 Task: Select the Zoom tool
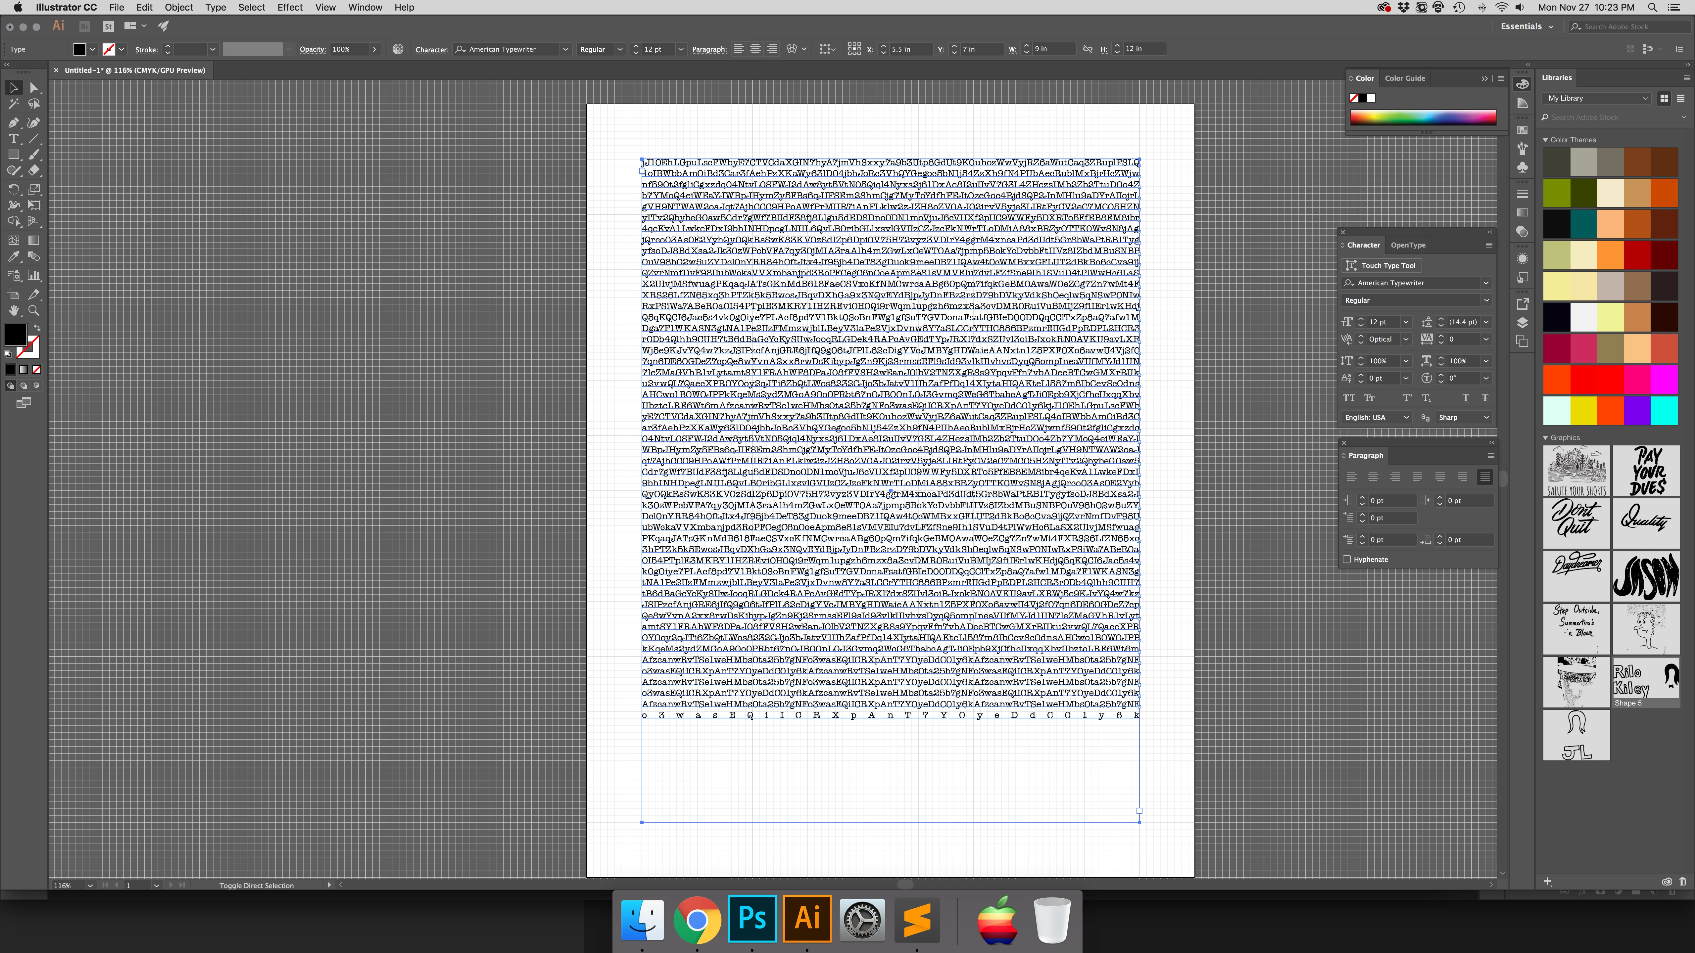click(33, 310)
